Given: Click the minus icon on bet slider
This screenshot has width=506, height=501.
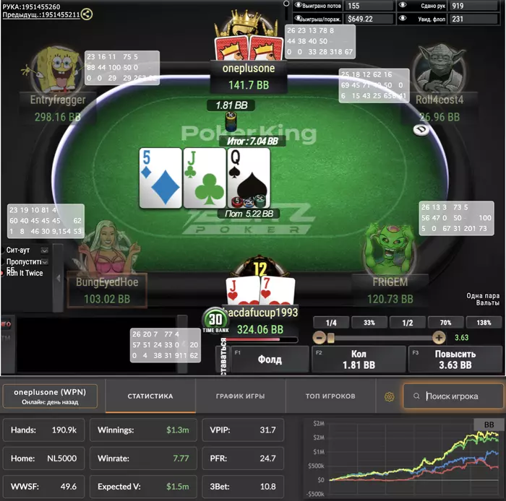Looking at the screenshot, I should tap(319, 338).
